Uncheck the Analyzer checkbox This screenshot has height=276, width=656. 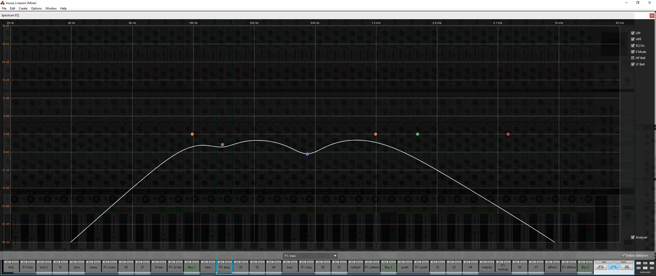point(633,237)
